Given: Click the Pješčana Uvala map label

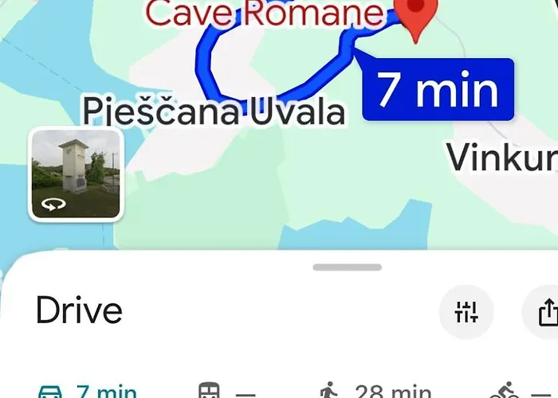Looking at the screenshot, I should coord(214,111).
